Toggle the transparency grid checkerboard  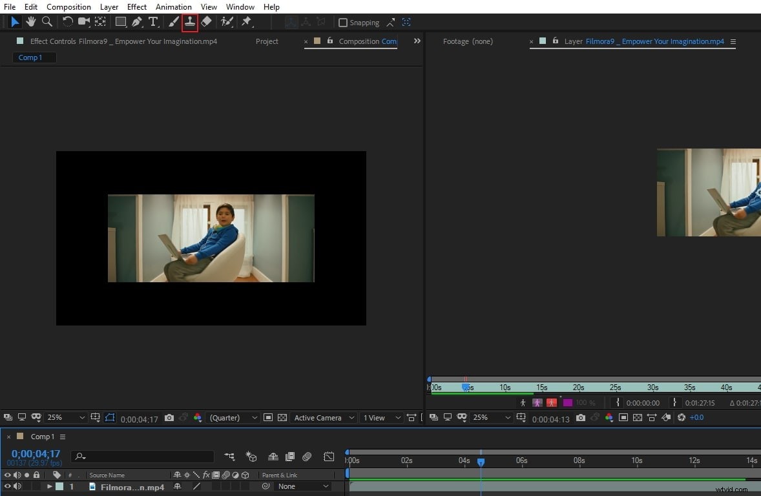point(282,418)
